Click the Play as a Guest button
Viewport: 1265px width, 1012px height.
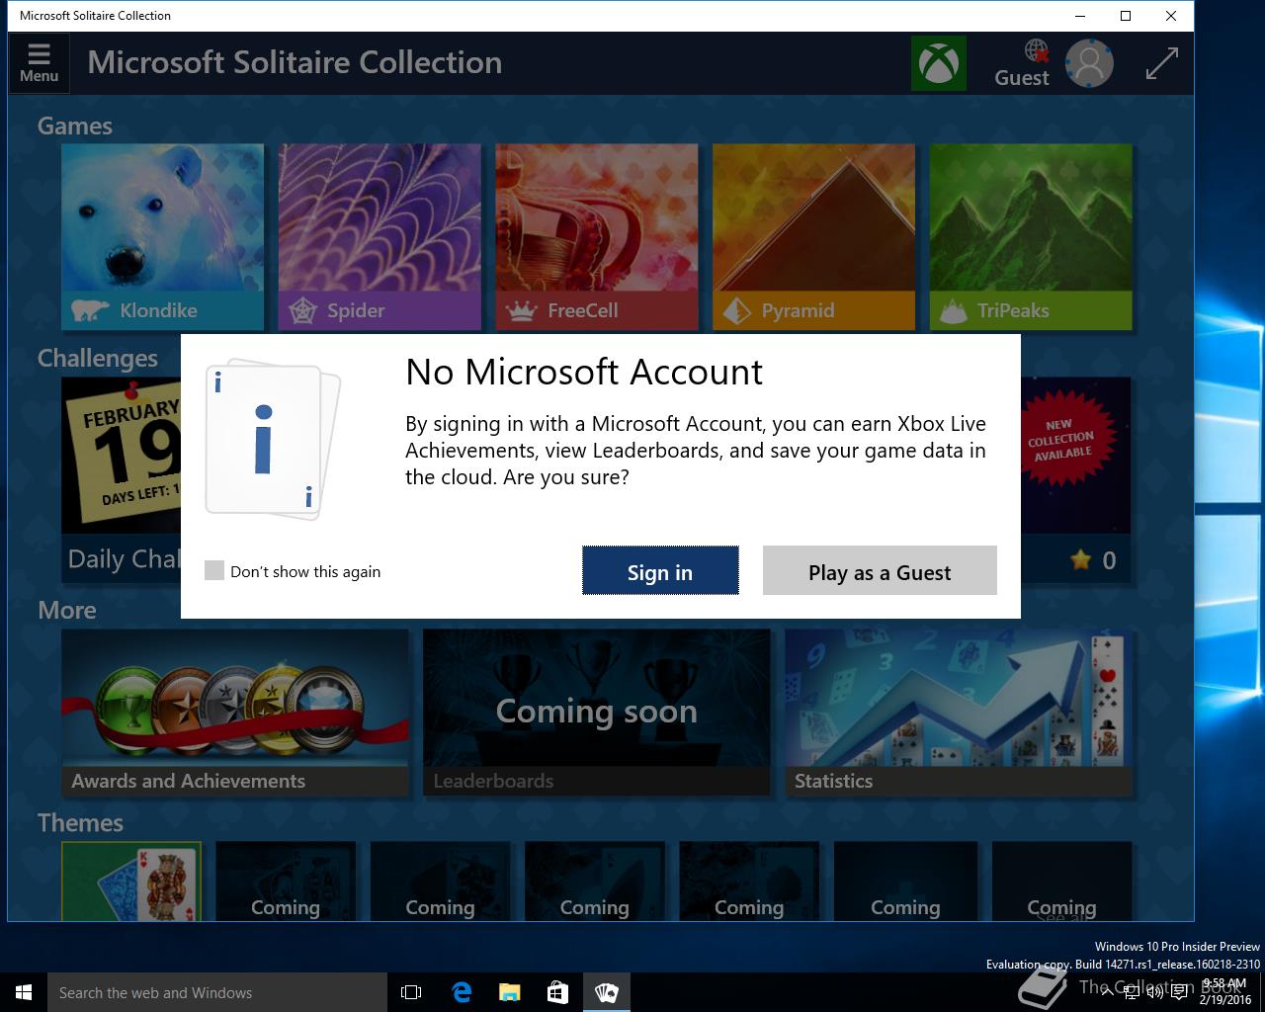(x=880, y=571)
